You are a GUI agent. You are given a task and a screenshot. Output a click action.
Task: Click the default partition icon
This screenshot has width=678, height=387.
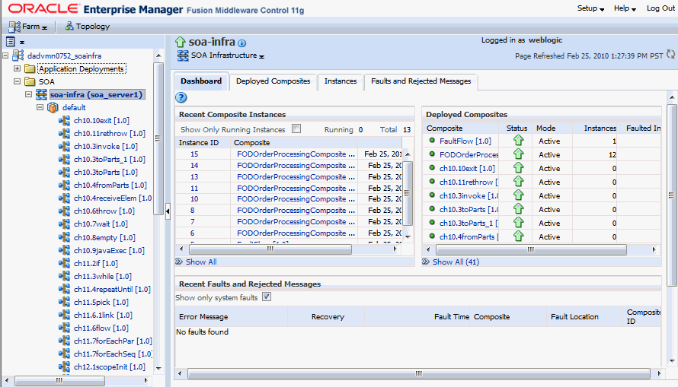(53, 107)
